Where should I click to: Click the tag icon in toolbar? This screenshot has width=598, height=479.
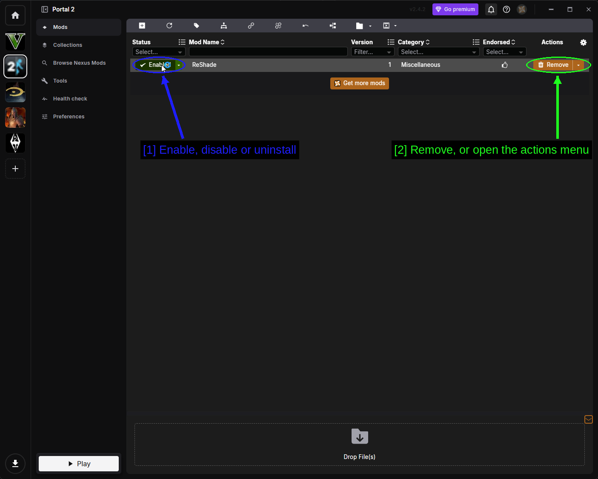click(x=197, y=26)
